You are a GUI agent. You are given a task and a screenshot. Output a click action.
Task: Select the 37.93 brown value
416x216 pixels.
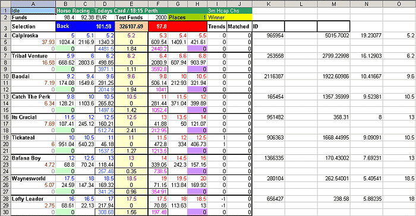click(33, 42)
